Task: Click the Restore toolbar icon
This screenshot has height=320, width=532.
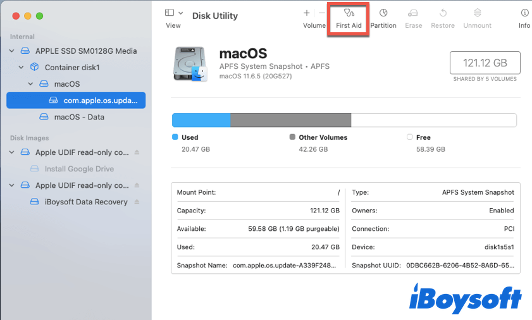Action: [x=443, y=13]
